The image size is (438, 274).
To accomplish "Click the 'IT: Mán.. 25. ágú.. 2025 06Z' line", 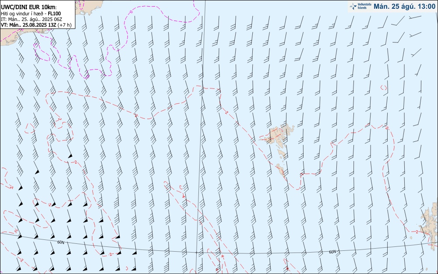I will pyautogui.click(x=31, y=19).
